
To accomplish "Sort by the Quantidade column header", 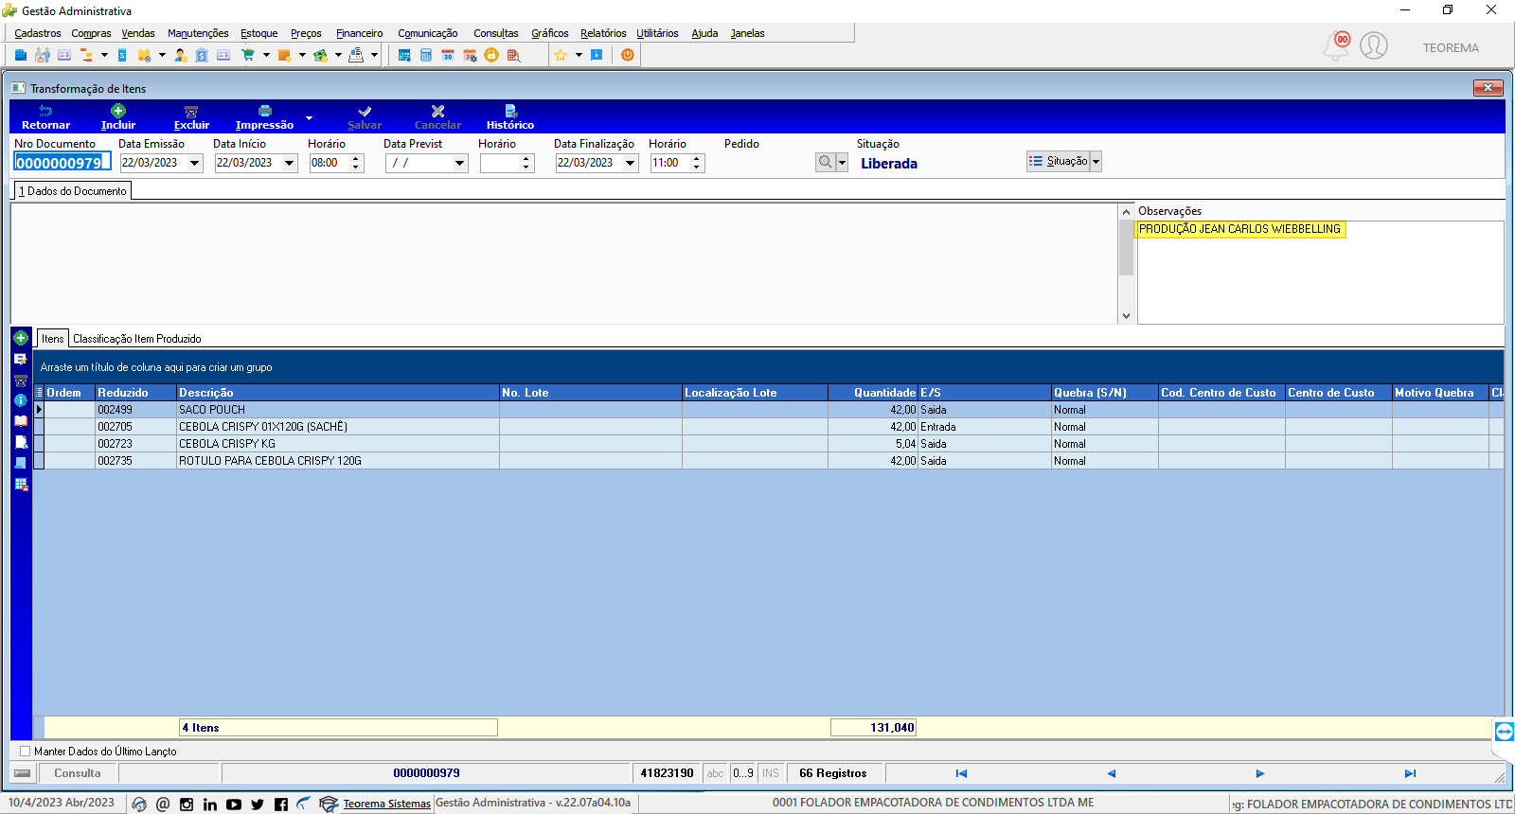I will tap(872, 393).
